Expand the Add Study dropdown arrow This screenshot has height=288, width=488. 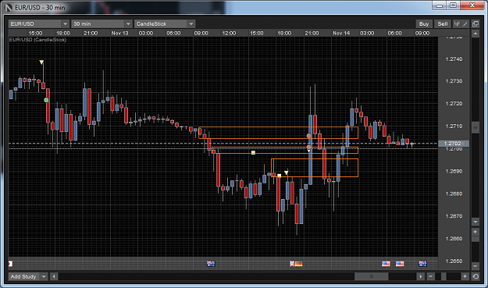coord(44,276)
